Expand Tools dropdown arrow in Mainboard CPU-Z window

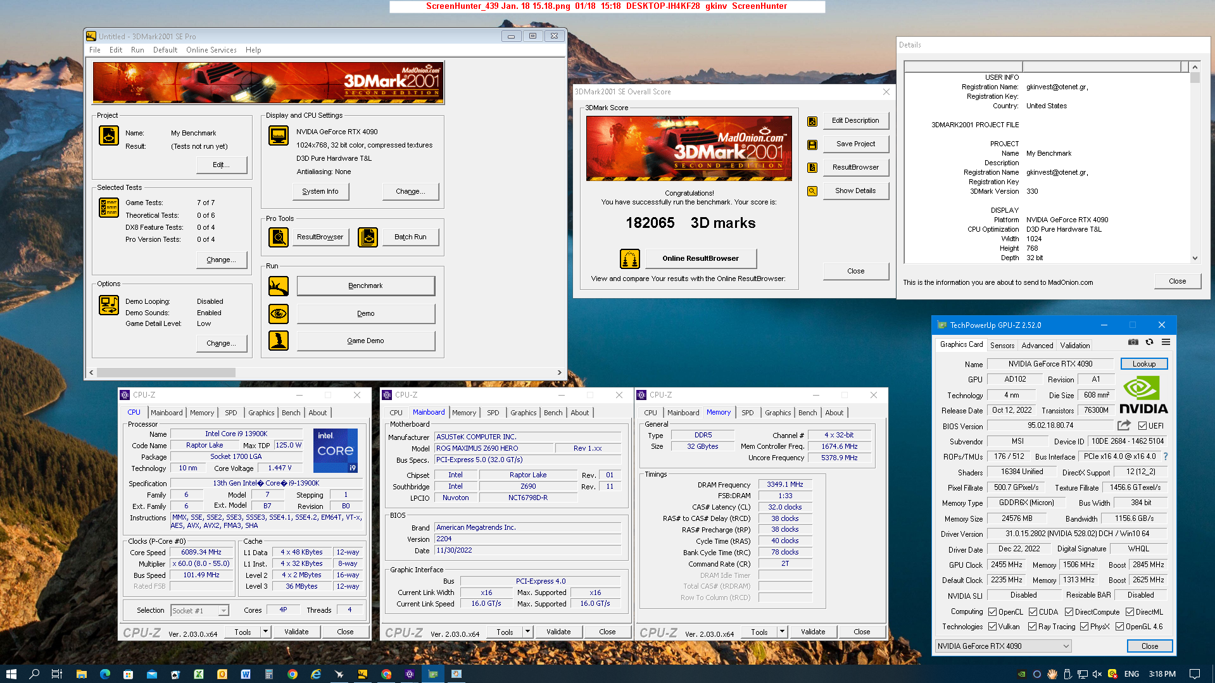(527, 632)
